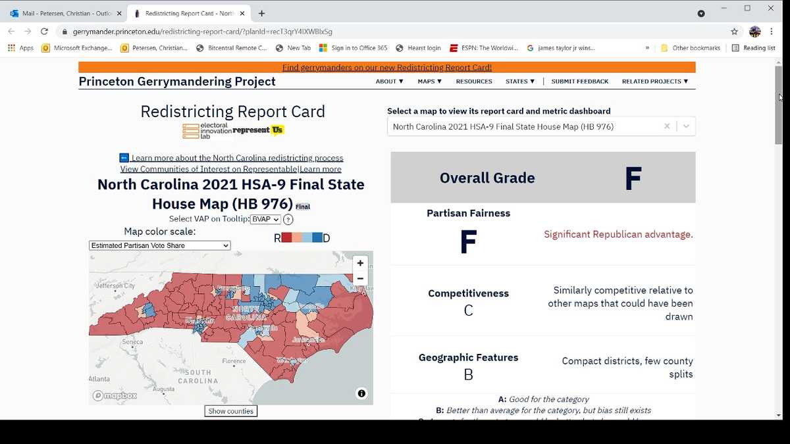
Task: Open the Chrome Apps shortcut
Action: pos(20,48)
